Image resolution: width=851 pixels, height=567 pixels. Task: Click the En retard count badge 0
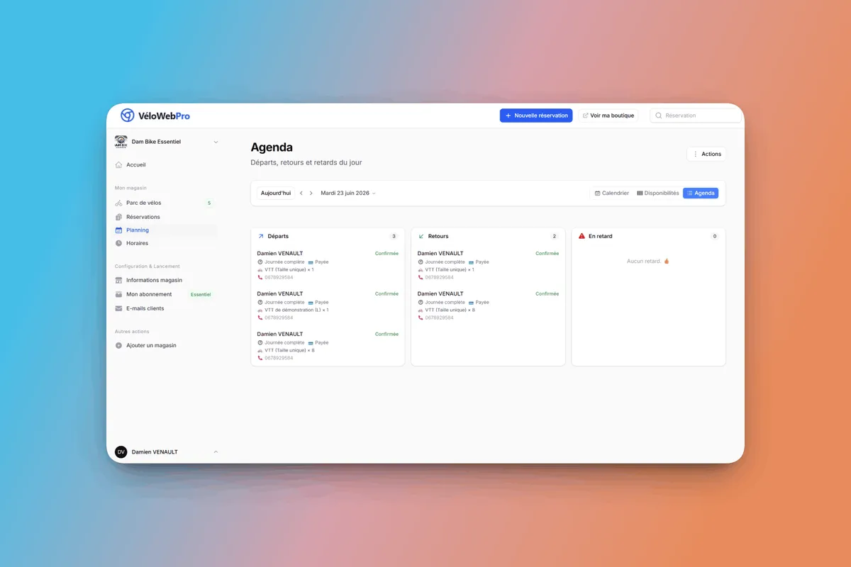point(715,236)
